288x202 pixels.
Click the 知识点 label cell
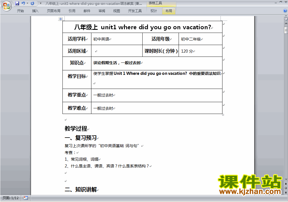pos(77,63)
